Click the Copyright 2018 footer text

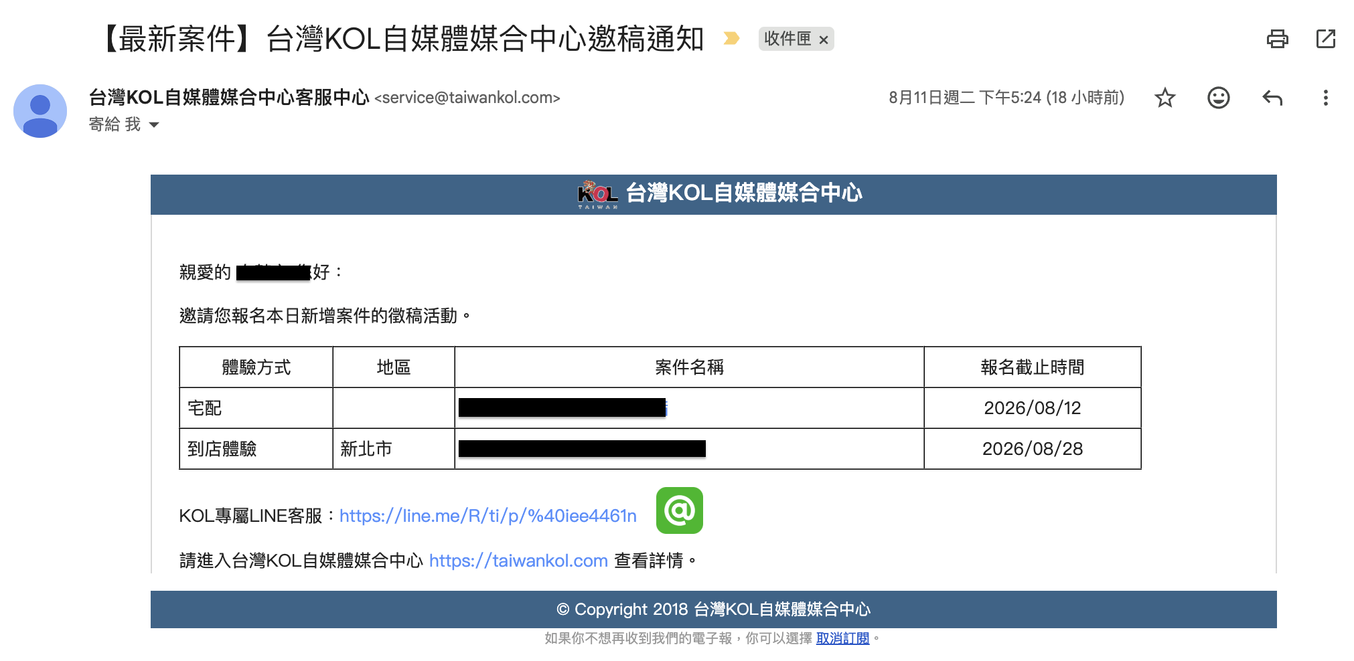coord(713,609)
